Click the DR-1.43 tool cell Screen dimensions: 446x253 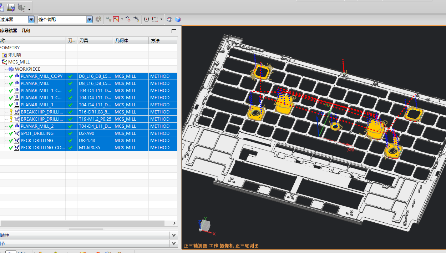(95, 141)
